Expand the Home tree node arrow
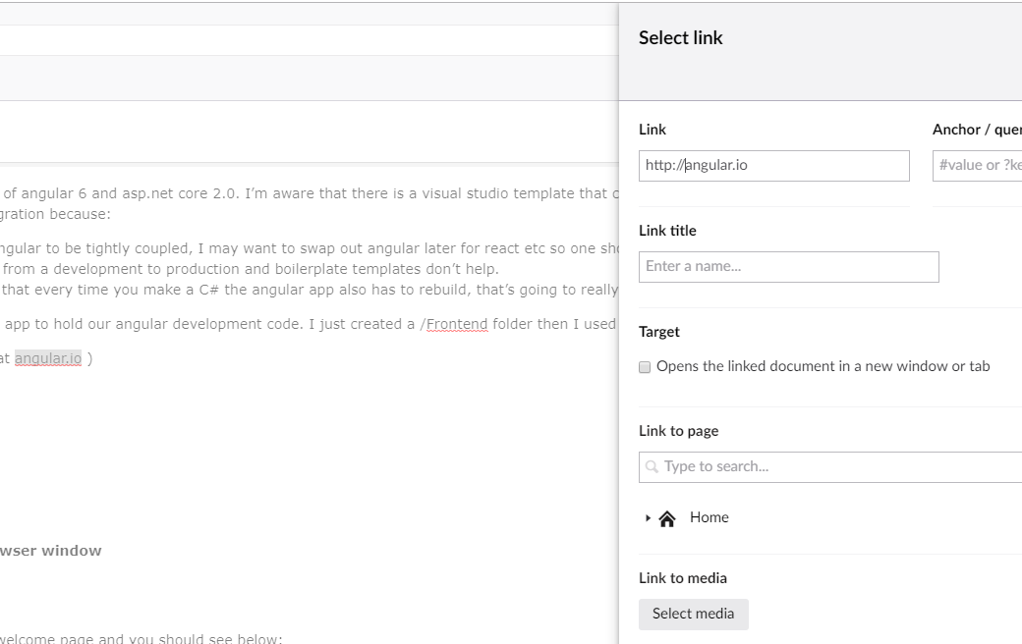Screen dimensions: 1022x644 (x=648, y=518)
